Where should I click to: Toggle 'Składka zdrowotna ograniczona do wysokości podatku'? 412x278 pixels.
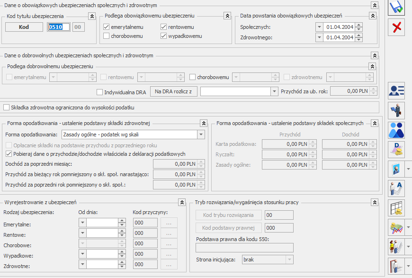tap(7, 108)
